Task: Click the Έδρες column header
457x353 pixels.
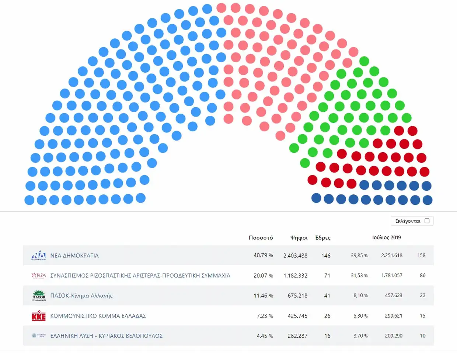Action: 322,238
